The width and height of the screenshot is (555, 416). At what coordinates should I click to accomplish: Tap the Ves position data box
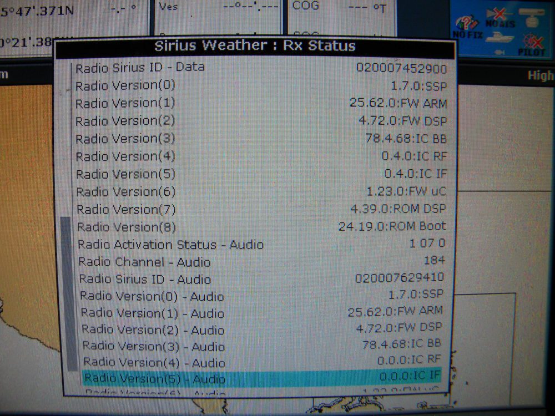[218, 18]
